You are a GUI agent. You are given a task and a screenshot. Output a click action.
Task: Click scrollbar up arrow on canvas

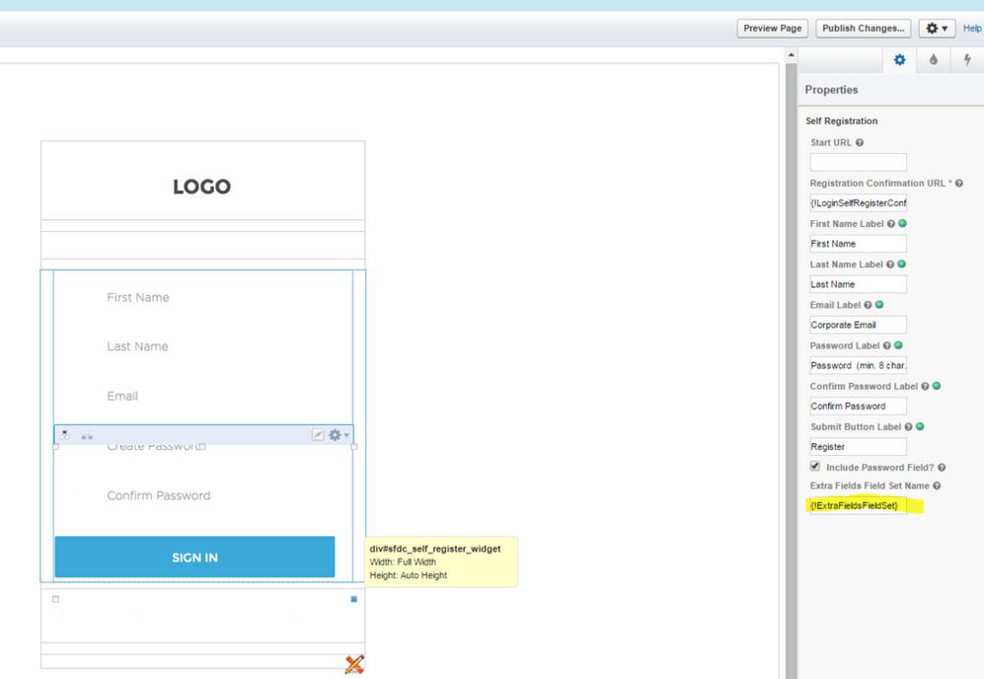(x=791, y=55)
